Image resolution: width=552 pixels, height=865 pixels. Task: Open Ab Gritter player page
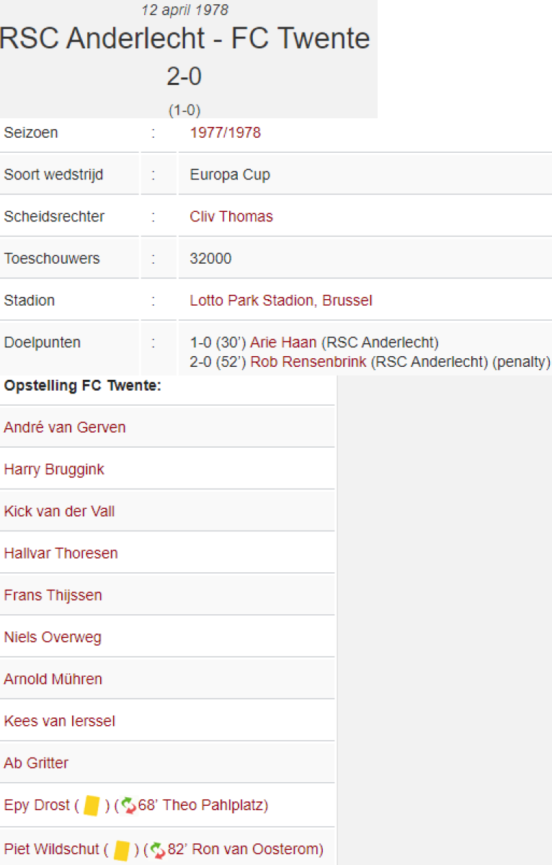coord(36,763)
